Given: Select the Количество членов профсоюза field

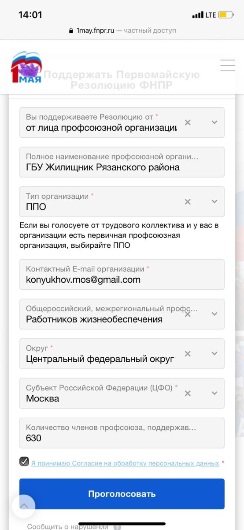Looking at the screenshot, I should pos(122,433).
